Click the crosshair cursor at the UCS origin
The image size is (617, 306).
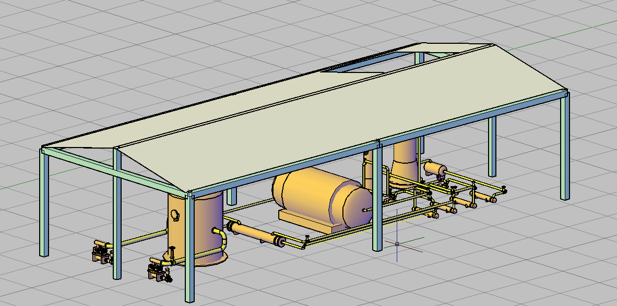click(397, 244)
